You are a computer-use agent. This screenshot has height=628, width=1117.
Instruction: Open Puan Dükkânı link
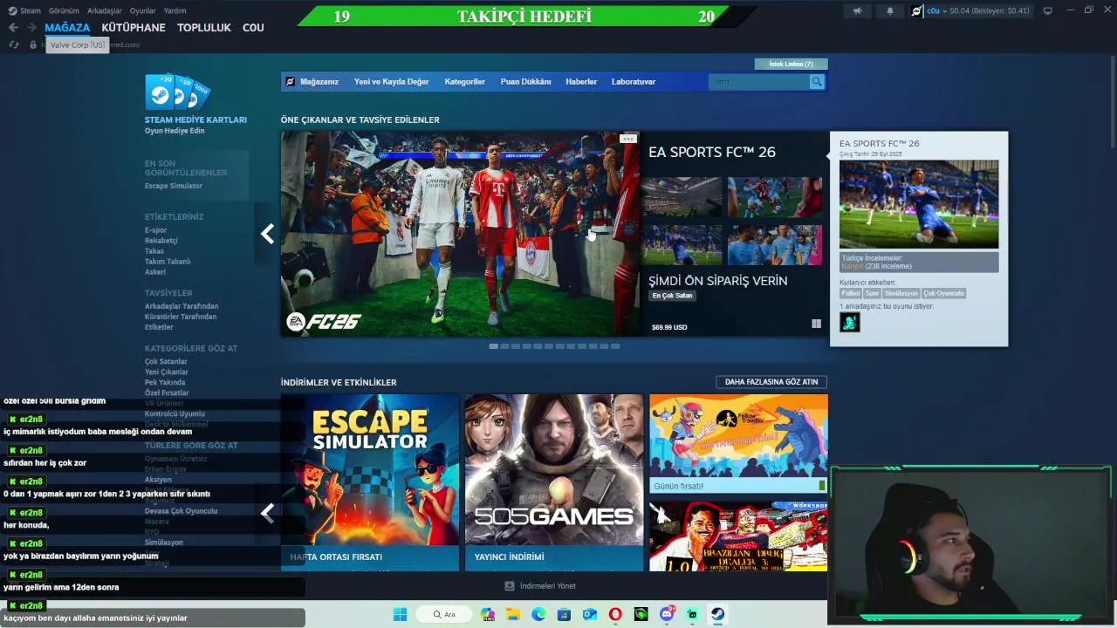pos(525,81)
